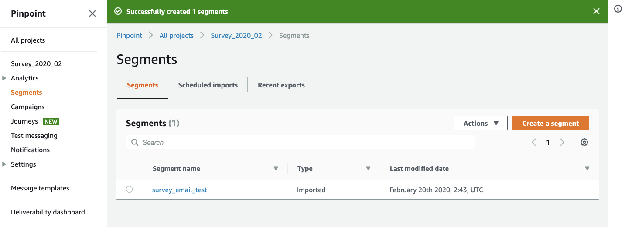Sort by Segment name arrow
This screenshot has width=625, height=227.
[276, 168]
